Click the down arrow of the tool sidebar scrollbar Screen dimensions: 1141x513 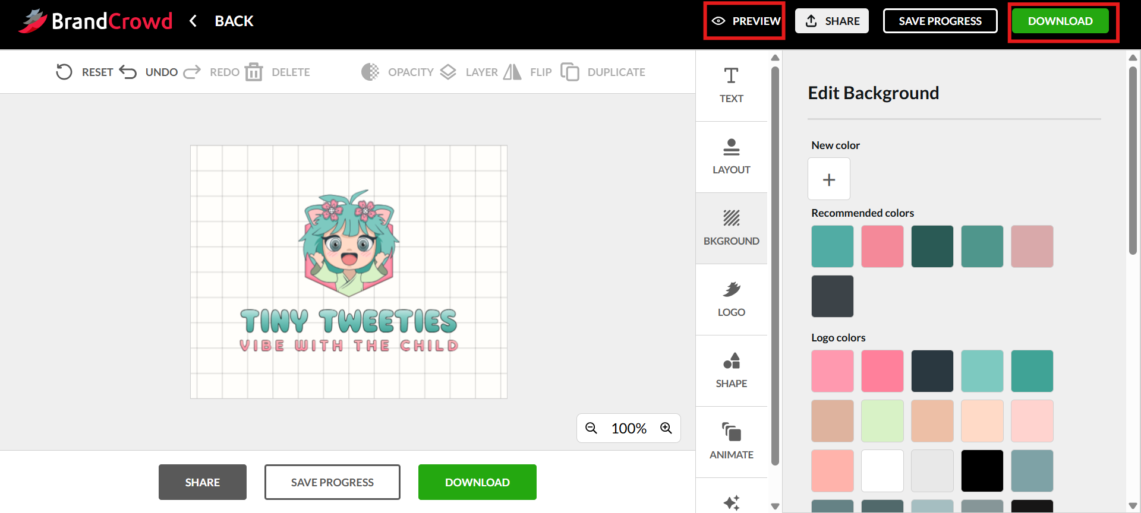click(x=775, y=506)
